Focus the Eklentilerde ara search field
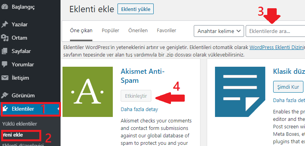Image resolution: width=305 pixels, height=146 pixels. (x=276, y=31)
